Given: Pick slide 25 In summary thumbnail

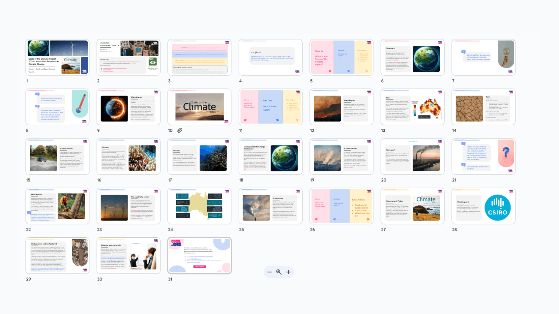Looking at the screenshot, I should point(271,206).
